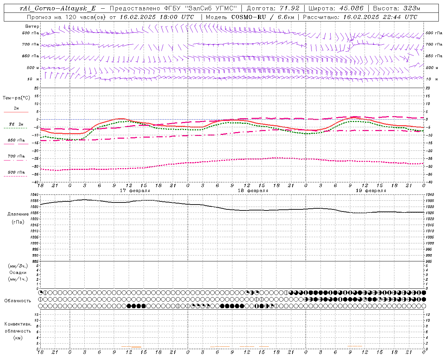Screen dimensions: 444x355
Task: Select the forecast start 16.02.2025 18:00 UTC
Action: 157,17
